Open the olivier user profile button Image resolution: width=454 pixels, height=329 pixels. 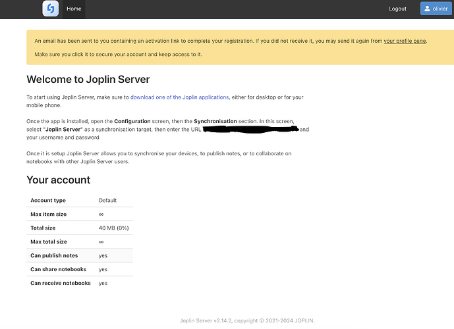(436, 9)
